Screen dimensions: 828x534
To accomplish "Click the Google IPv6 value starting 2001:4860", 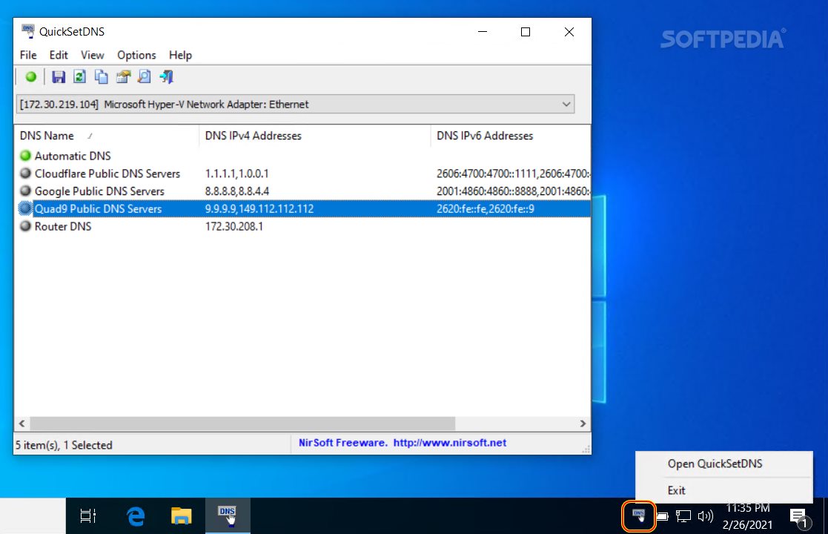I will 513,191.
